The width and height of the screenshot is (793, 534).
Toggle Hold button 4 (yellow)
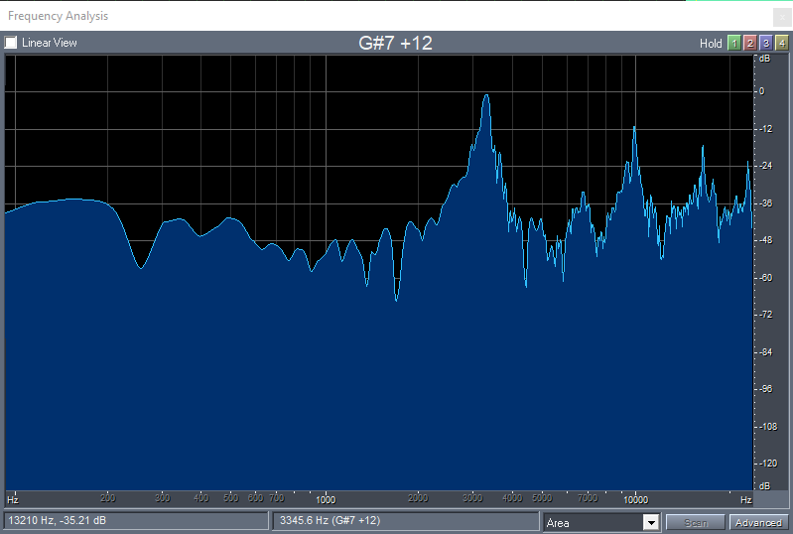coord(782,43)
